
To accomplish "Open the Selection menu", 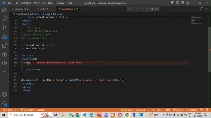I will (26, 3).
